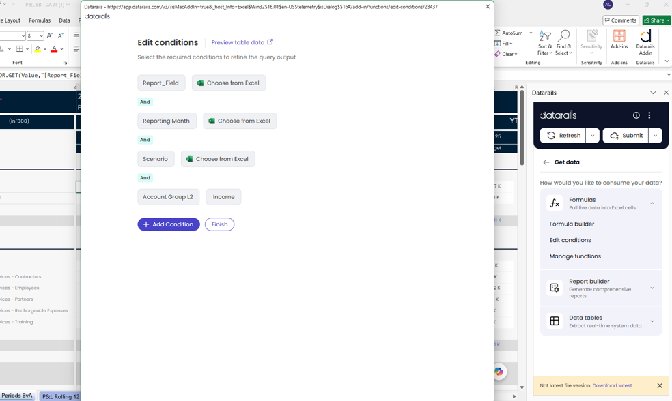Click the info icon in Datarails panel
672x401 pixels.
(x=636, y=115)
